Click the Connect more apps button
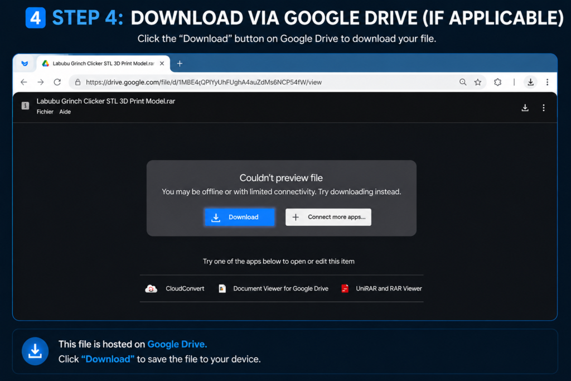The height and width of the screenshot is (381, 571). coord(328,217)
